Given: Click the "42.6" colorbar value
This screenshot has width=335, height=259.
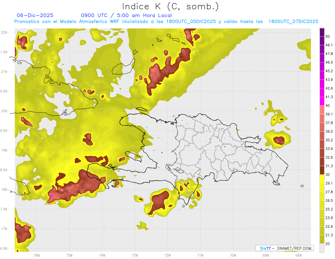Looking at the screenshot, I should click(329, 88).
